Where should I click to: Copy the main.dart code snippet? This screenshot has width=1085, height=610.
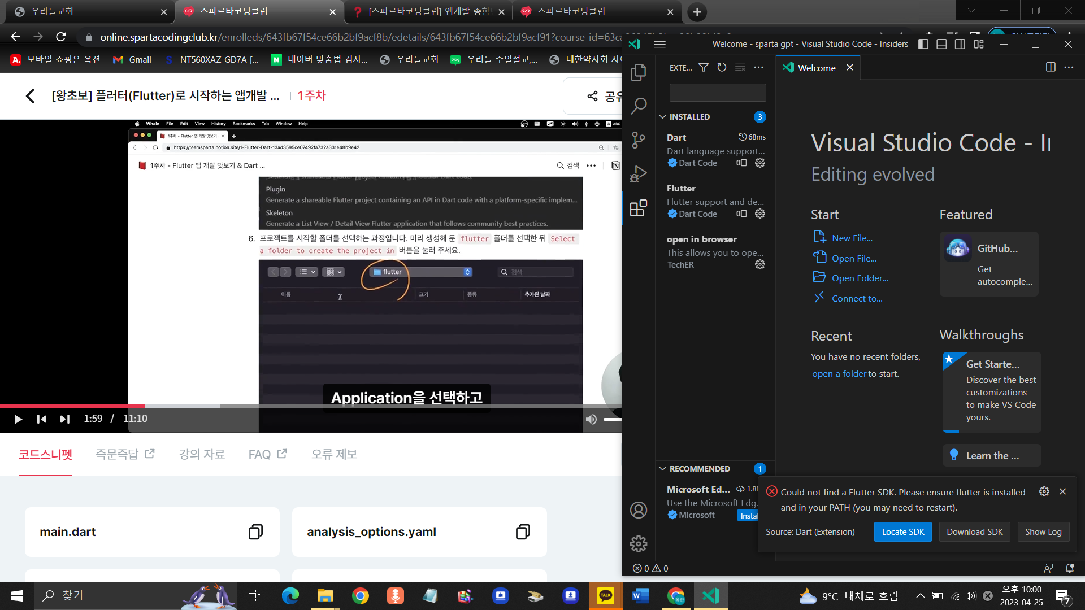[255, 532]
